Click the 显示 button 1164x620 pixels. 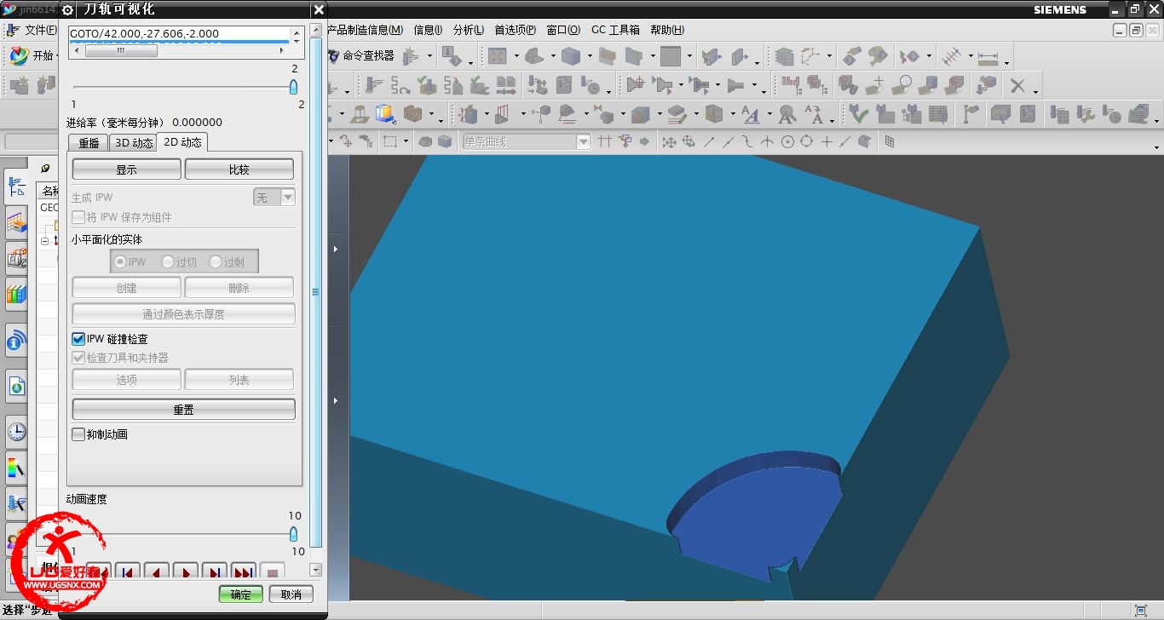[x=126, y=169]
